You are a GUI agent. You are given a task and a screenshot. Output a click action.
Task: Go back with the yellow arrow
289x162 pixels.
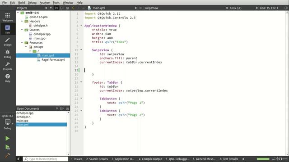click(73, 8)
